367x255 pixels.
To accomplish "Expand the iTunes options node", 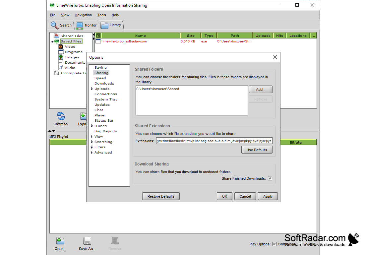I will tap(92, 126).
